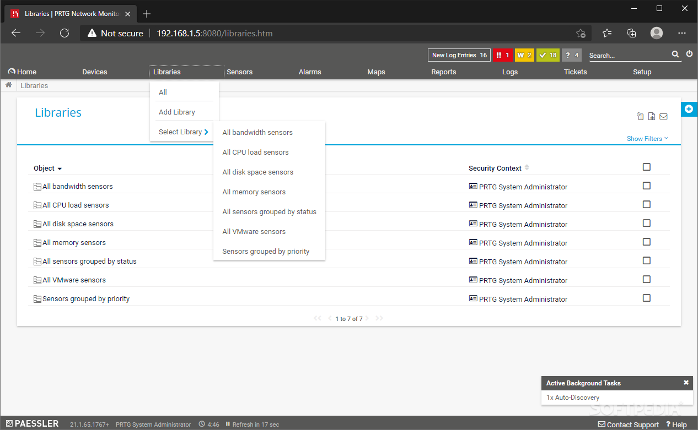Check the All VMware sensors row checkbox
Image resolution: width=698 pixels, height=430 pixels.
[x=647, y=279]
